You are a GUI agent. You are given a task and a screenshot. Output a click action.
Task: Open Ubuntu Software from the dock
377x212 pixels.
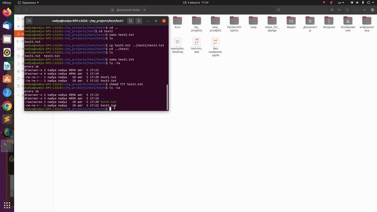pyautogui.click(x=7, y=79)
